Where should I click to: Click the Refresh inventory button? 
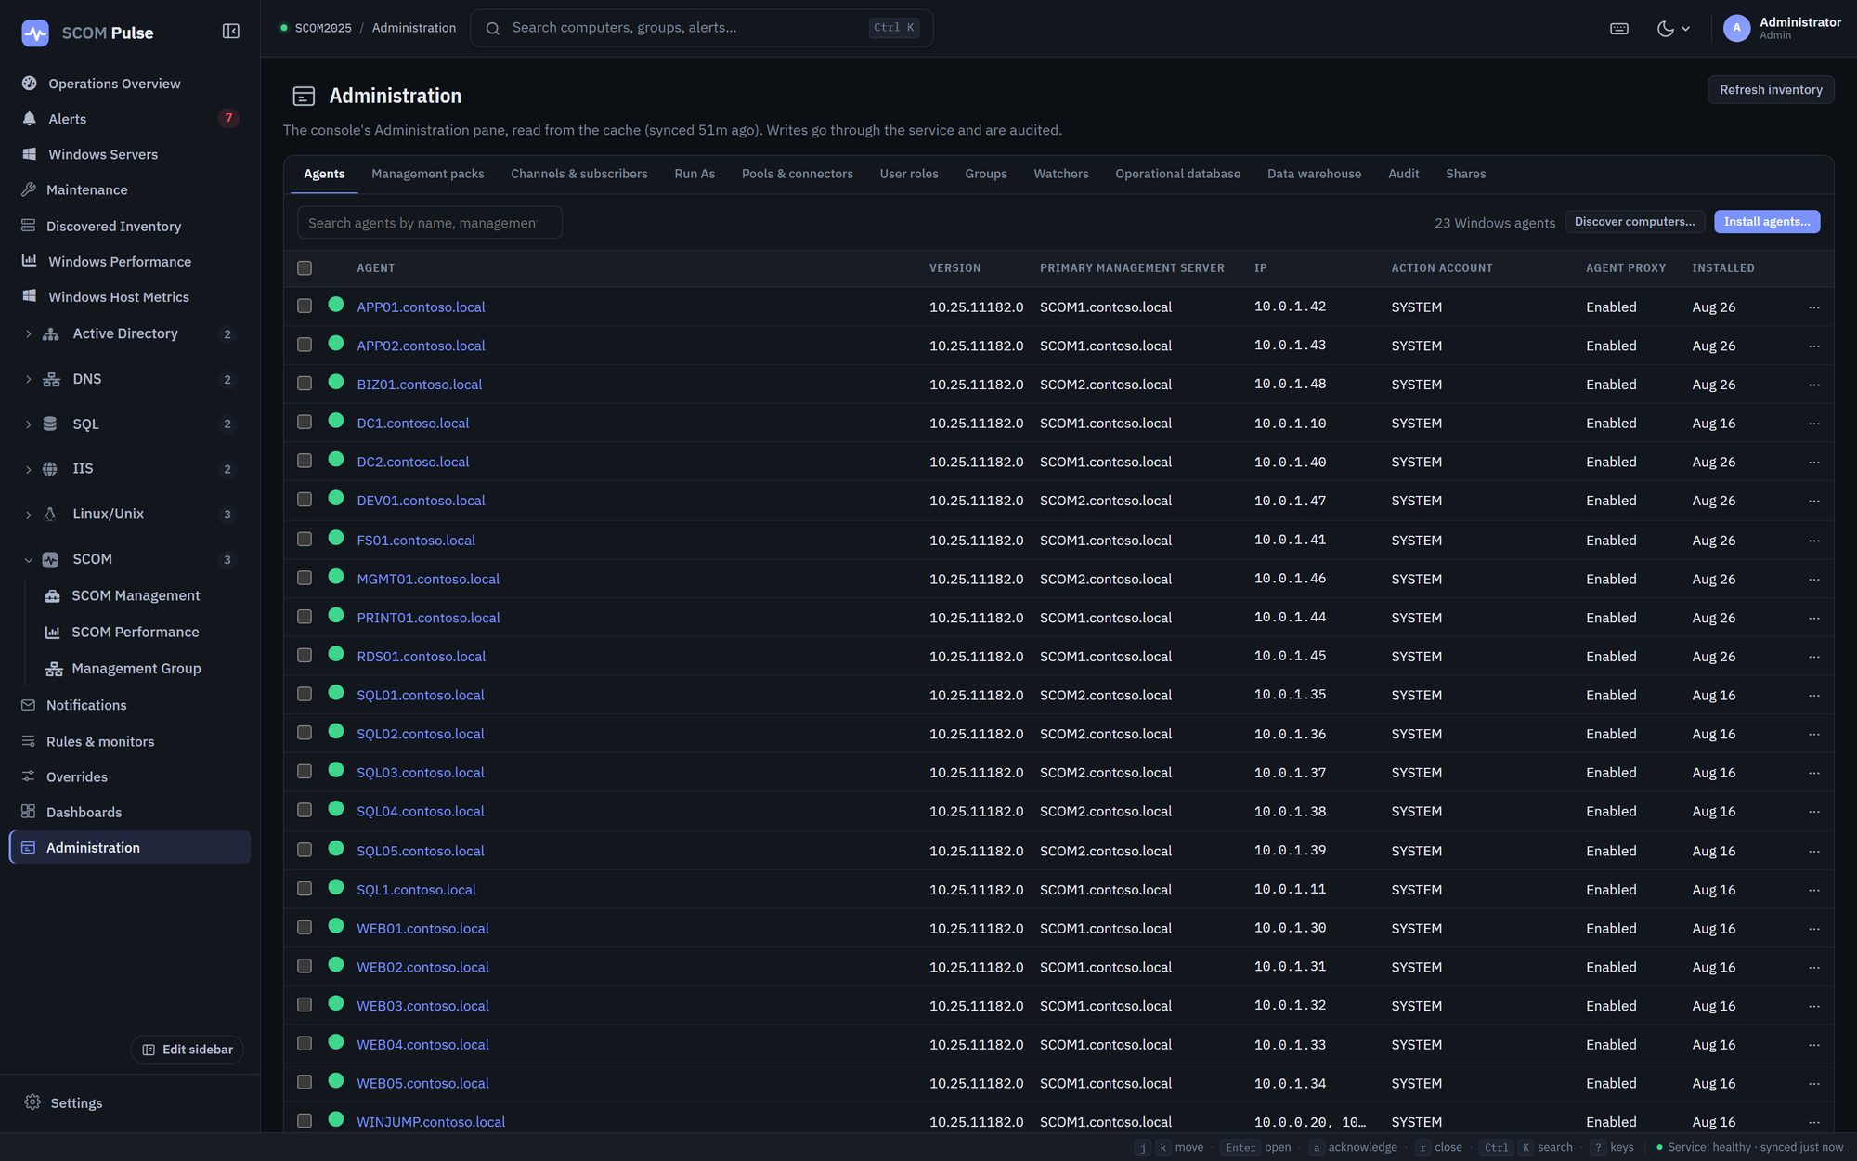(1771, 89)
